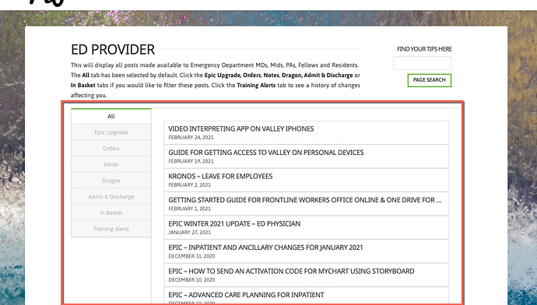Open Getting Started Guide for Frontline Workers post
This screenshot has height=305, width=537.
coord(306,204)
